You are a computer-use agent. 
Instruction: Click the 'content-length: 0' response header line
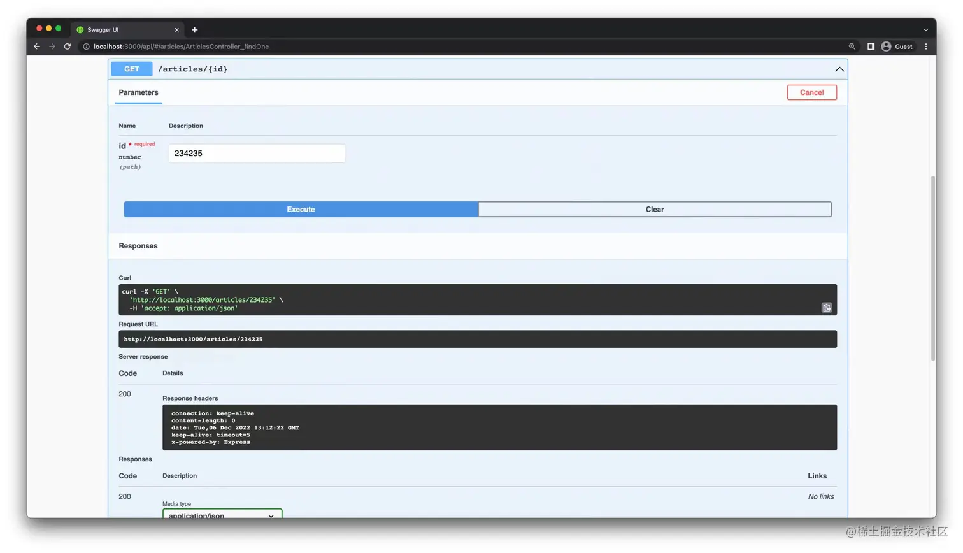tap(203, 420)
